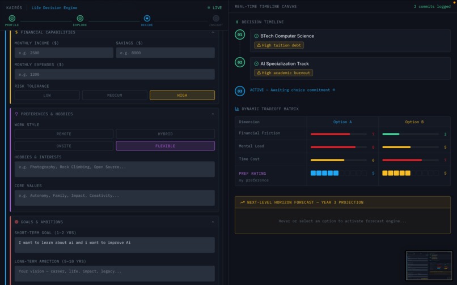Click the Option A column header

coord(342,122)
